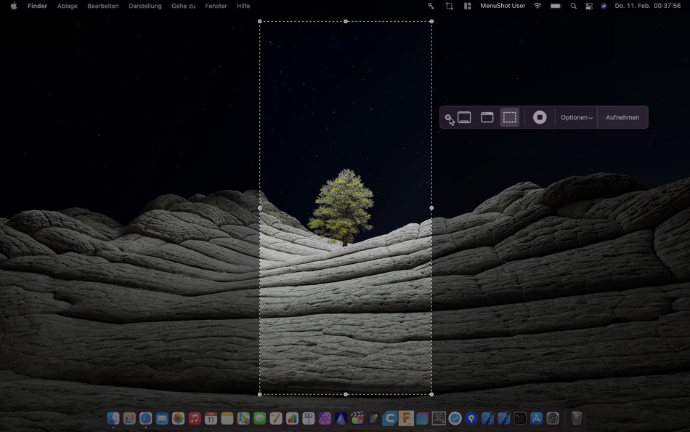Open the Finder menu

(37, 6)
